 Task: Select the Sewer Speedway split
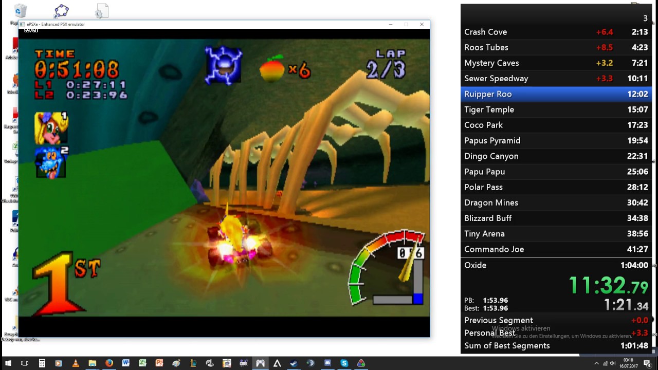coord(556,79)
